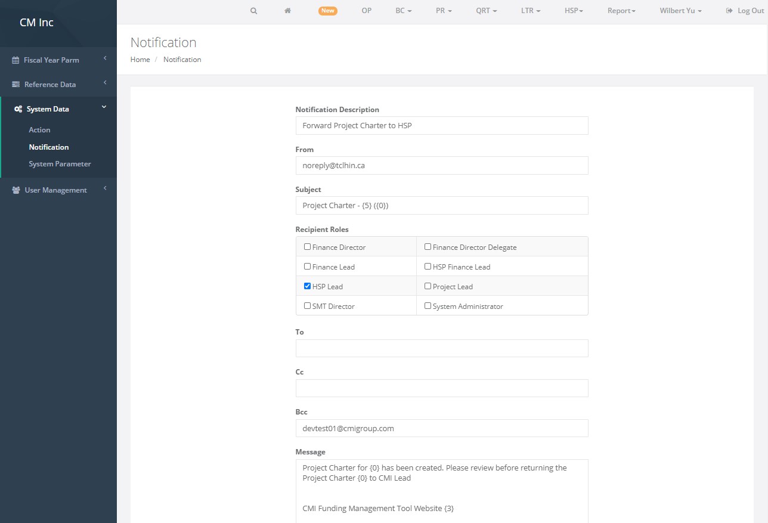Screen dimensions: 768x523
Task: Click the orange New badge
Action: 327,11
